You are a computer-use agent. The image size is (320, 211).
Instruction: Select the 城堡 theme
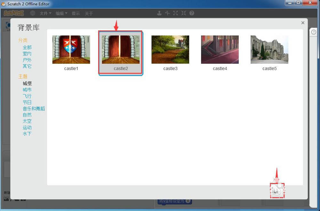pyautogui.click(x=27, y=84)
